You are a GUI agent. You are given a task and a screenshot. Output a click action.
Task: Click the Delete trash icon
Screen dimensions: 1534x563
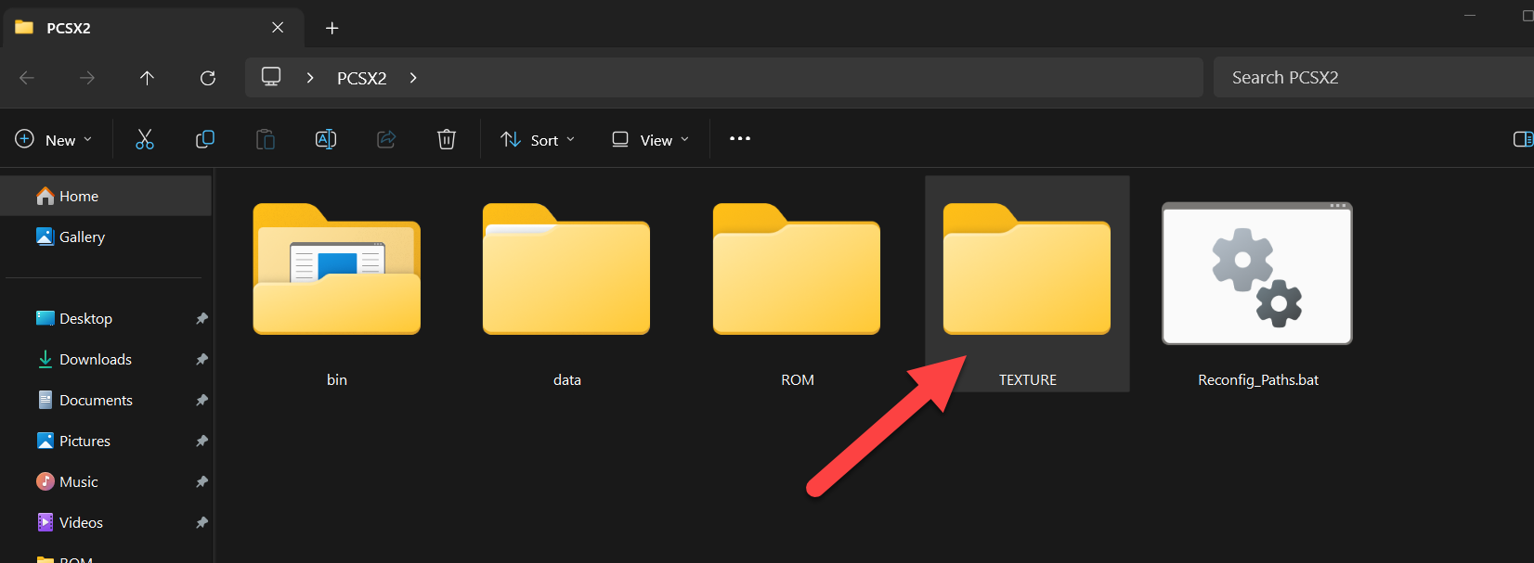(x=447, y=139)
